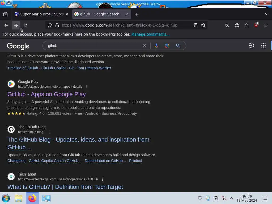Open the Start menu
This screenshot has width=272, height=204.
(x=6, y=198)
